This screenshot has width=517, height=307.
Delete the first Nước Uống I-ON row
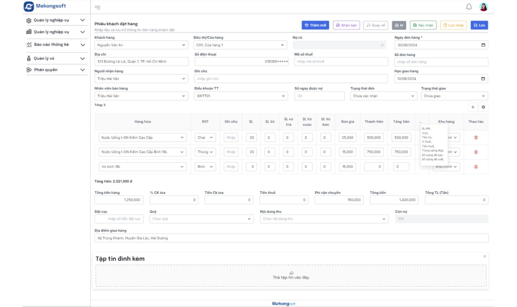click(476, 138)
